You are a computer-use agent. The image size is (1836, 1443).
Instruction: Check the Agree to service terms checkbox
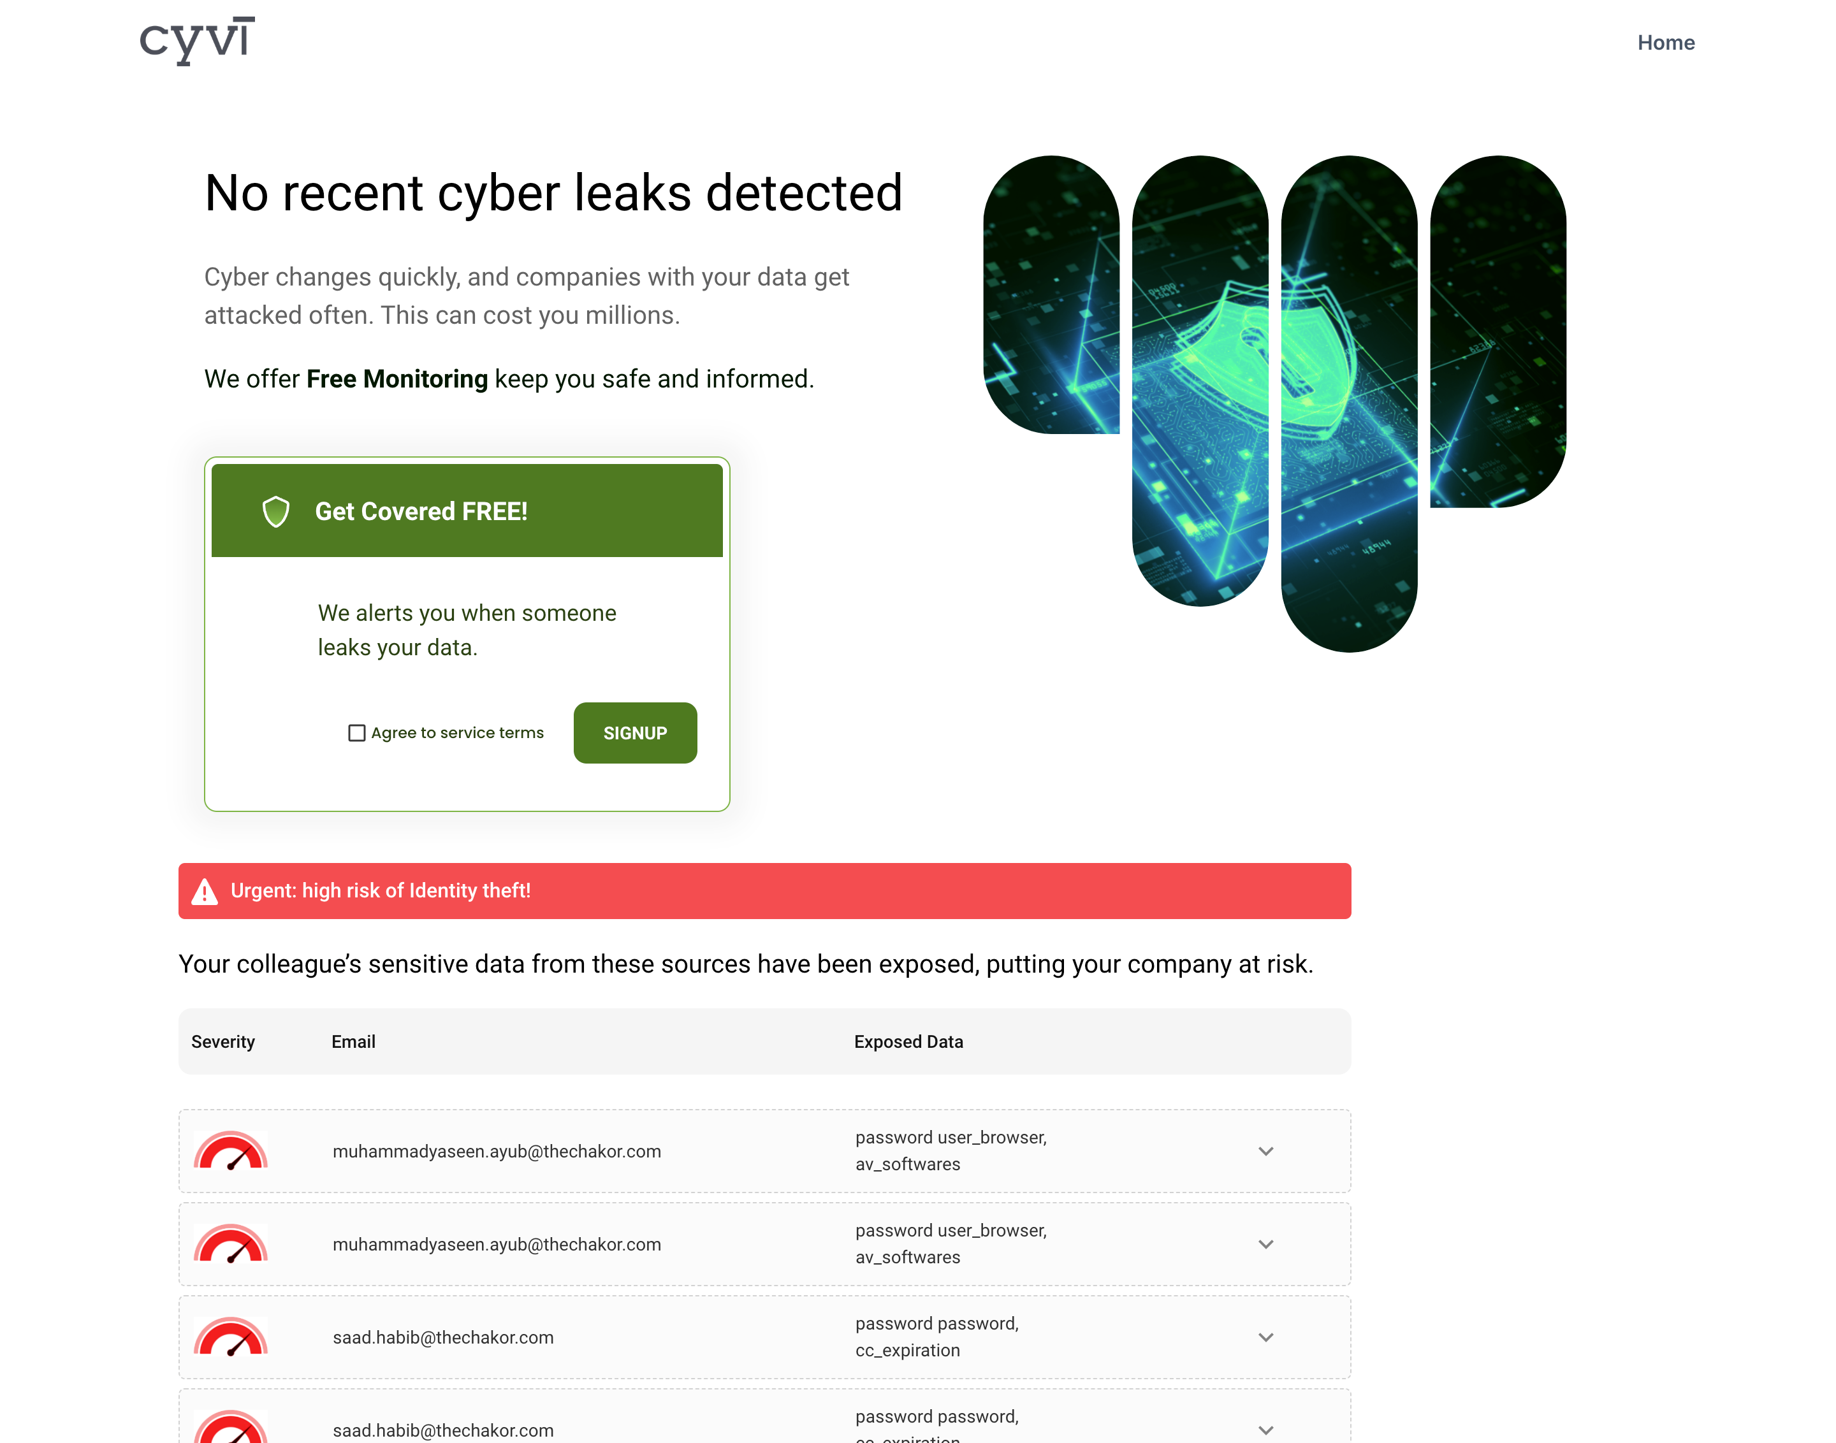(356, 732)
